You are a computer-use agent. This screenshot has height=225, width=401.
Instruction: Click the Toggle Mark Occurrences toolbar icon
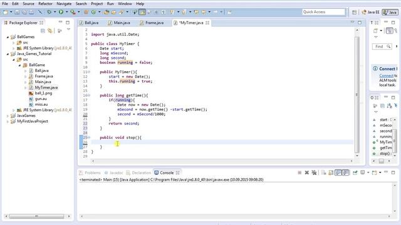142,12
